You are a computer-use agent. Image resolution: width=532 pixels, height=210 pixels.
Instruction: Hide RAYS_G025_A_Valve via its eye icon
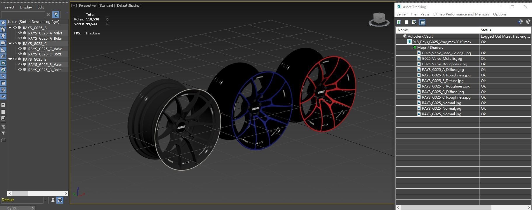coord(20,33)
